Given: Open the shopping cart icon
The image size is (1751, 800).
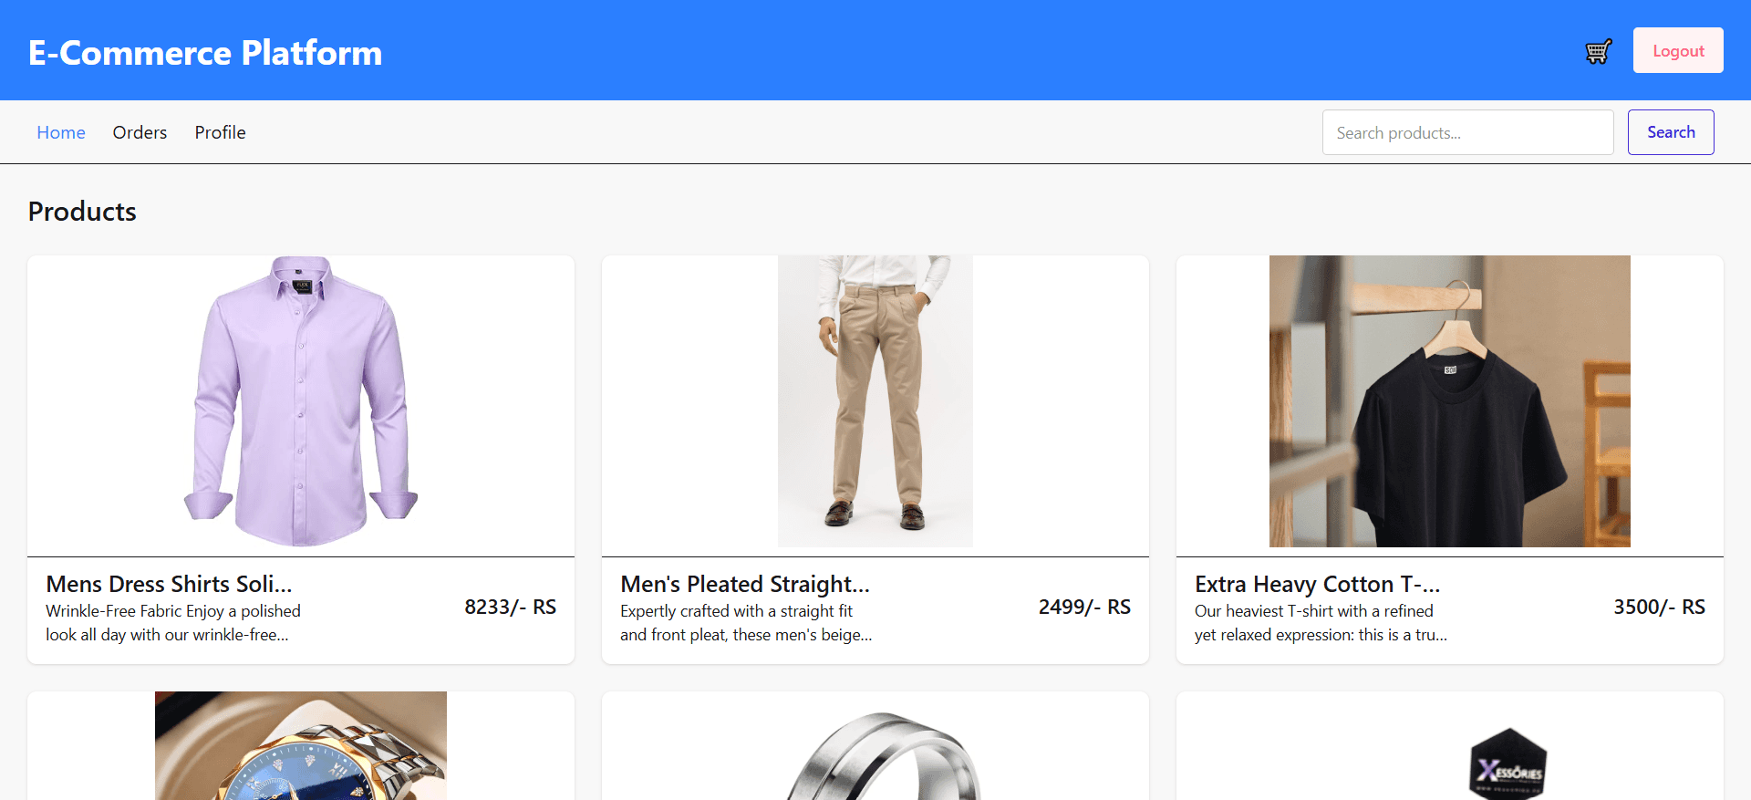Looking at the screenshot, I should click(1598, 51).
